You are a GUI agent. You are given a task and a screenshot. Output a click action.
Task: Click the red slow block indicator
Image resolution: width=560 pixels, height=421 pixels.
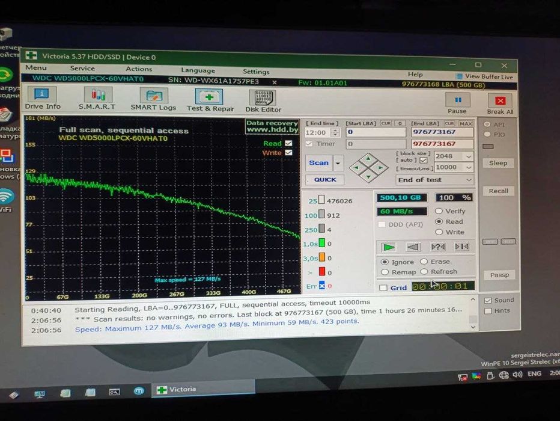322,272
